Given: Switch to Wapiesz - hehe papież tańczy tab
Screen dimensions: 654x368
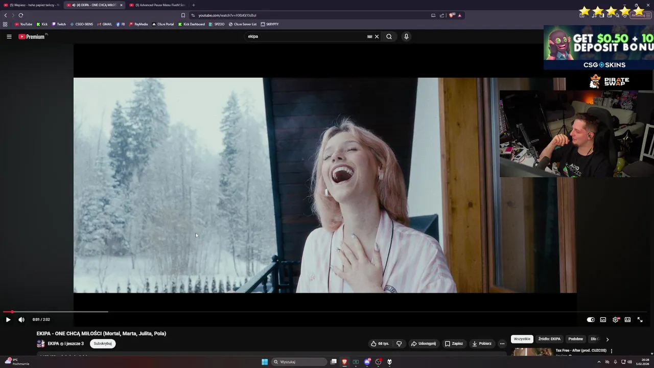Looking at the screenshot, I should (x=31, y=5).
